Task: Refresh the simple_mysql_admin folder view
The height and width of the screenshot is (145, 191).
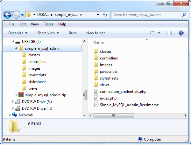Action: 105,15
